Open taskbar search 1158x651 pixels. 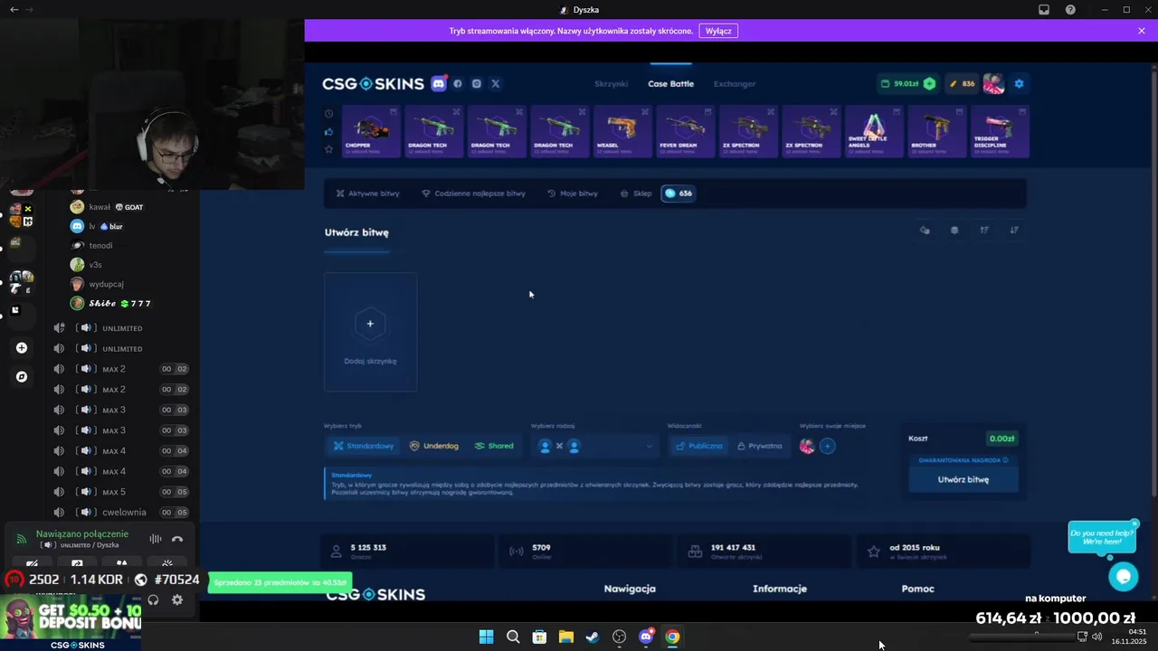[513, 637]
